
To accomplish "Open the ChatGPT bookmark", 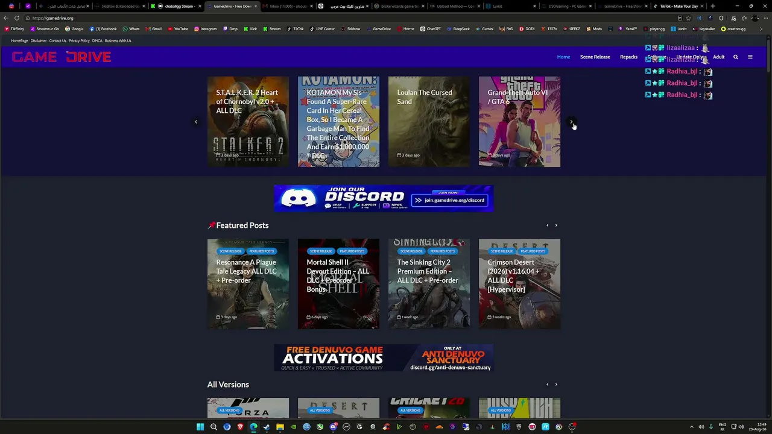I will coord(431,29).
